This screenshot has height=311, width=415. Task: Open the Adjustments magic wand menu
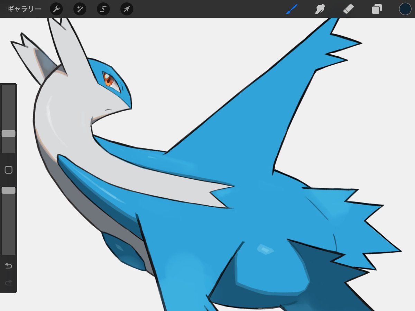(80, 9)
